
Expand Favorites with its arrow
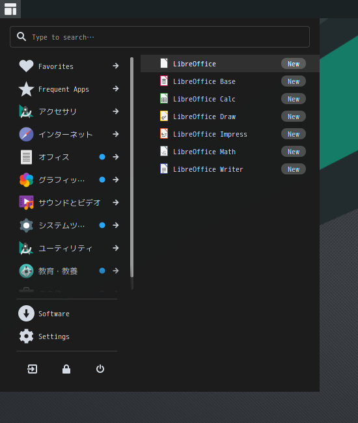116,66
